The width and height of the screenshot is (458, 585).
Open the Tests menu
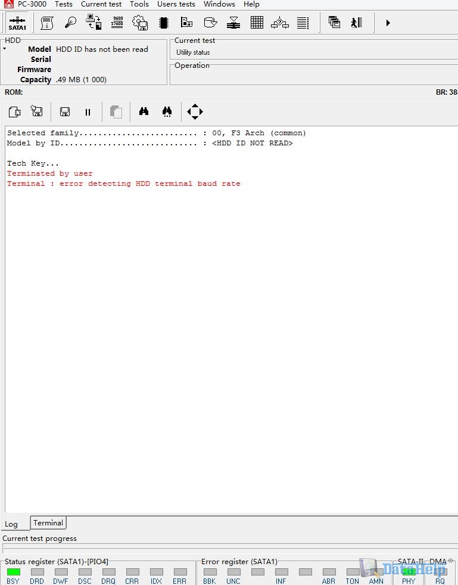(63, 4)
